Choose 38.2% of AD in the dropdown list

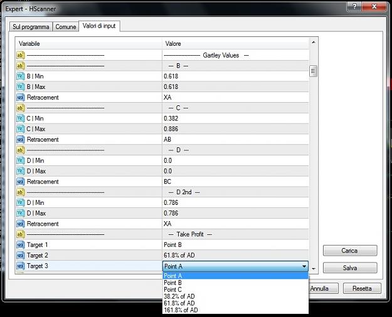235,296
